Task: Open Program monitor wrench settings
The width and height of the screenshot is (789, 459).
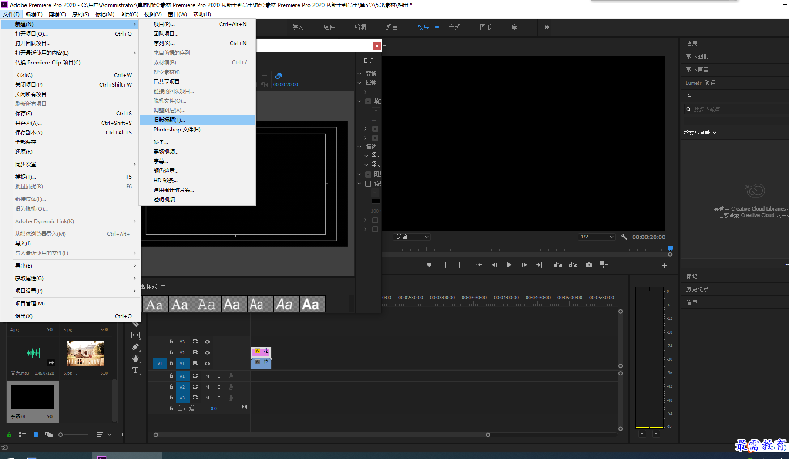Action: pos(624,237)
